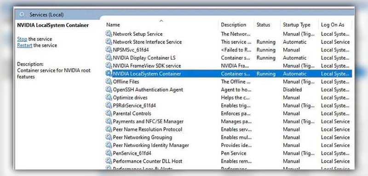Sort services by Name column
The image size is (368, 176).
pos(113,25)
